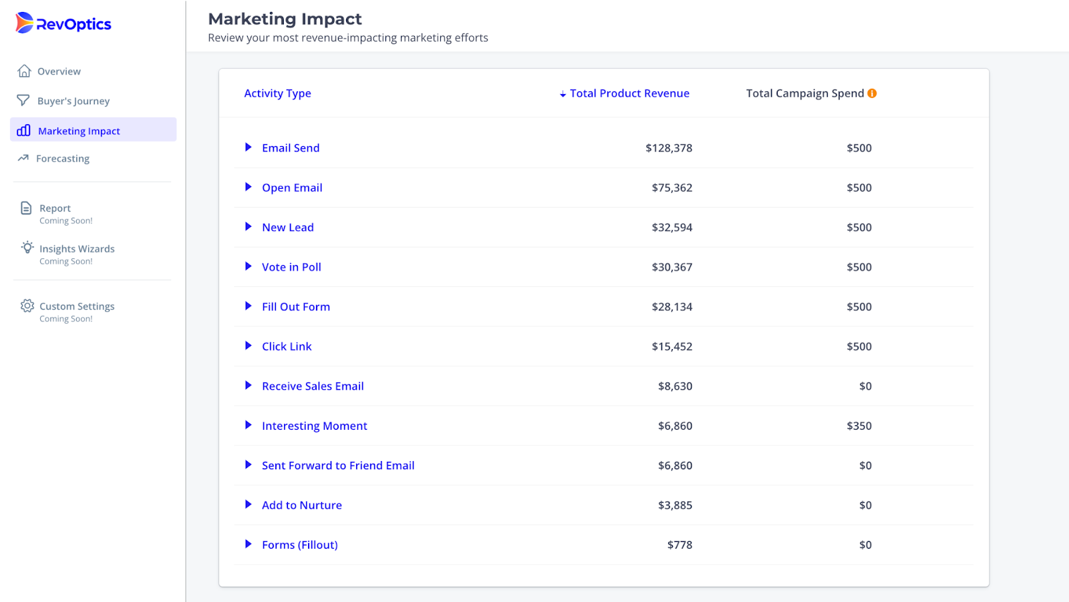Click the Custom Settings gear icon
The image size is (1069, 602).
click(x=27, y=306)
